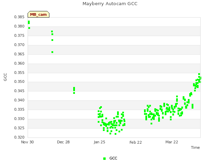Click the Time axis title
The height and width of the screenshot is (165, 221).
[195, 147]
